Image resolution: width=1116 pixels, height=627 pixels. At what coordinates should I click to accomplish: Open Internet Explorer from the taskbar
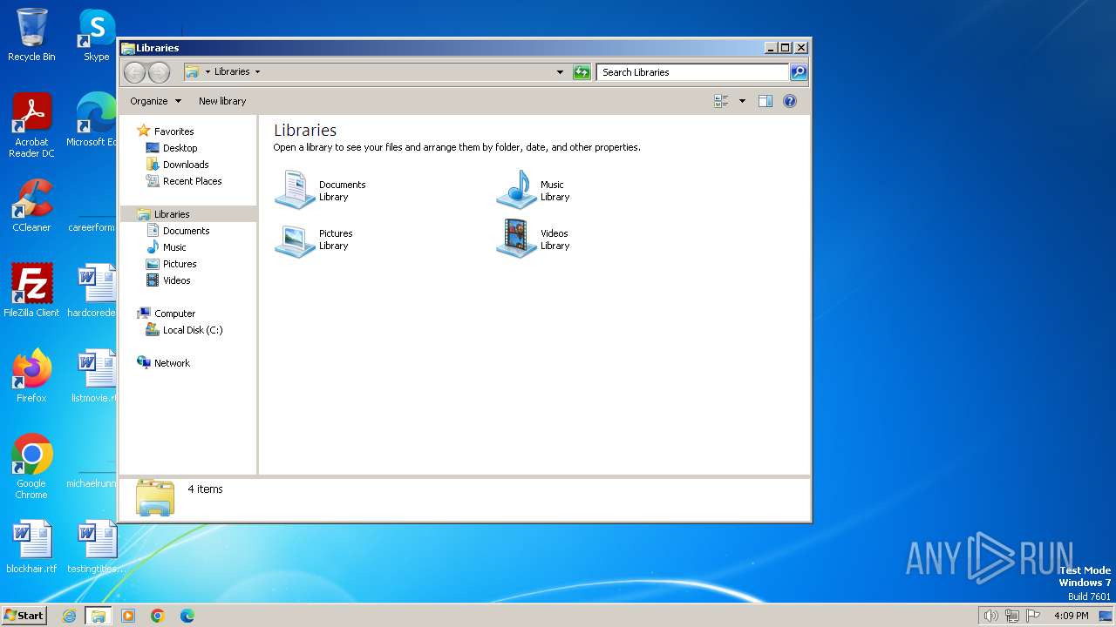[x=69, y=616]
